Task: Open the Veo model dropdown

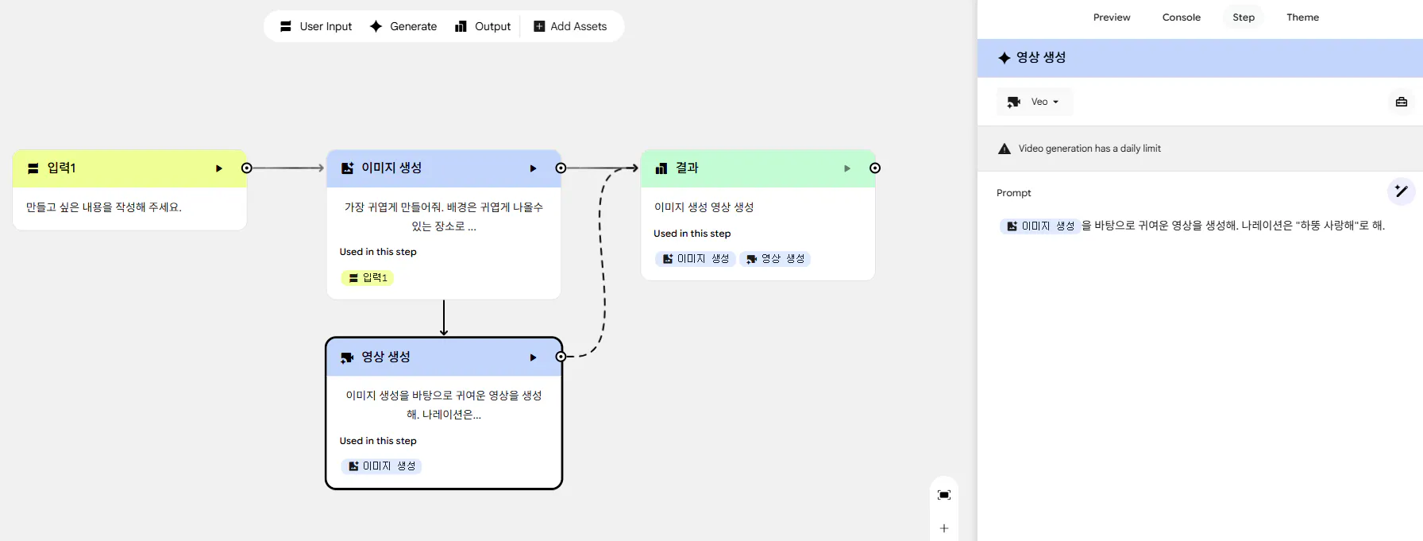Action: (x=1035, y=102)
